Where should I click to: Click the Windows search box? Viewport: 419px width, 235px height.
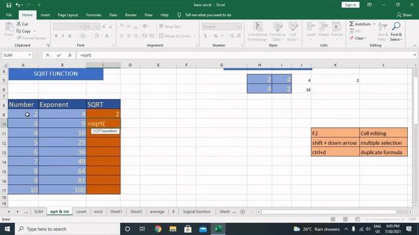coord(67,229)
